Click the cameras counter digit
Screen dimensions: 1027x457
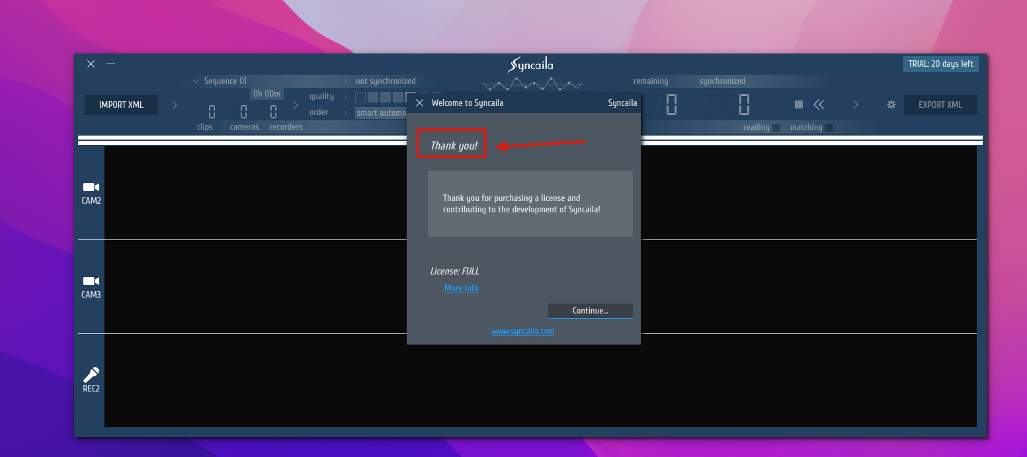[x=244, y=112]
